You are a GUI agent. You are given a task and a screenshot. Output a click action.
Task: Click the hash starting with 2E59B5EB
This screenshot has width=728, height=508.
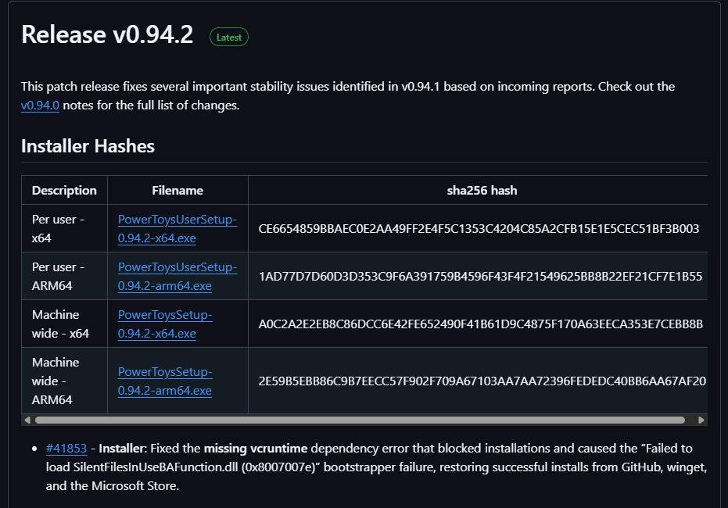[x=482, y=381]
